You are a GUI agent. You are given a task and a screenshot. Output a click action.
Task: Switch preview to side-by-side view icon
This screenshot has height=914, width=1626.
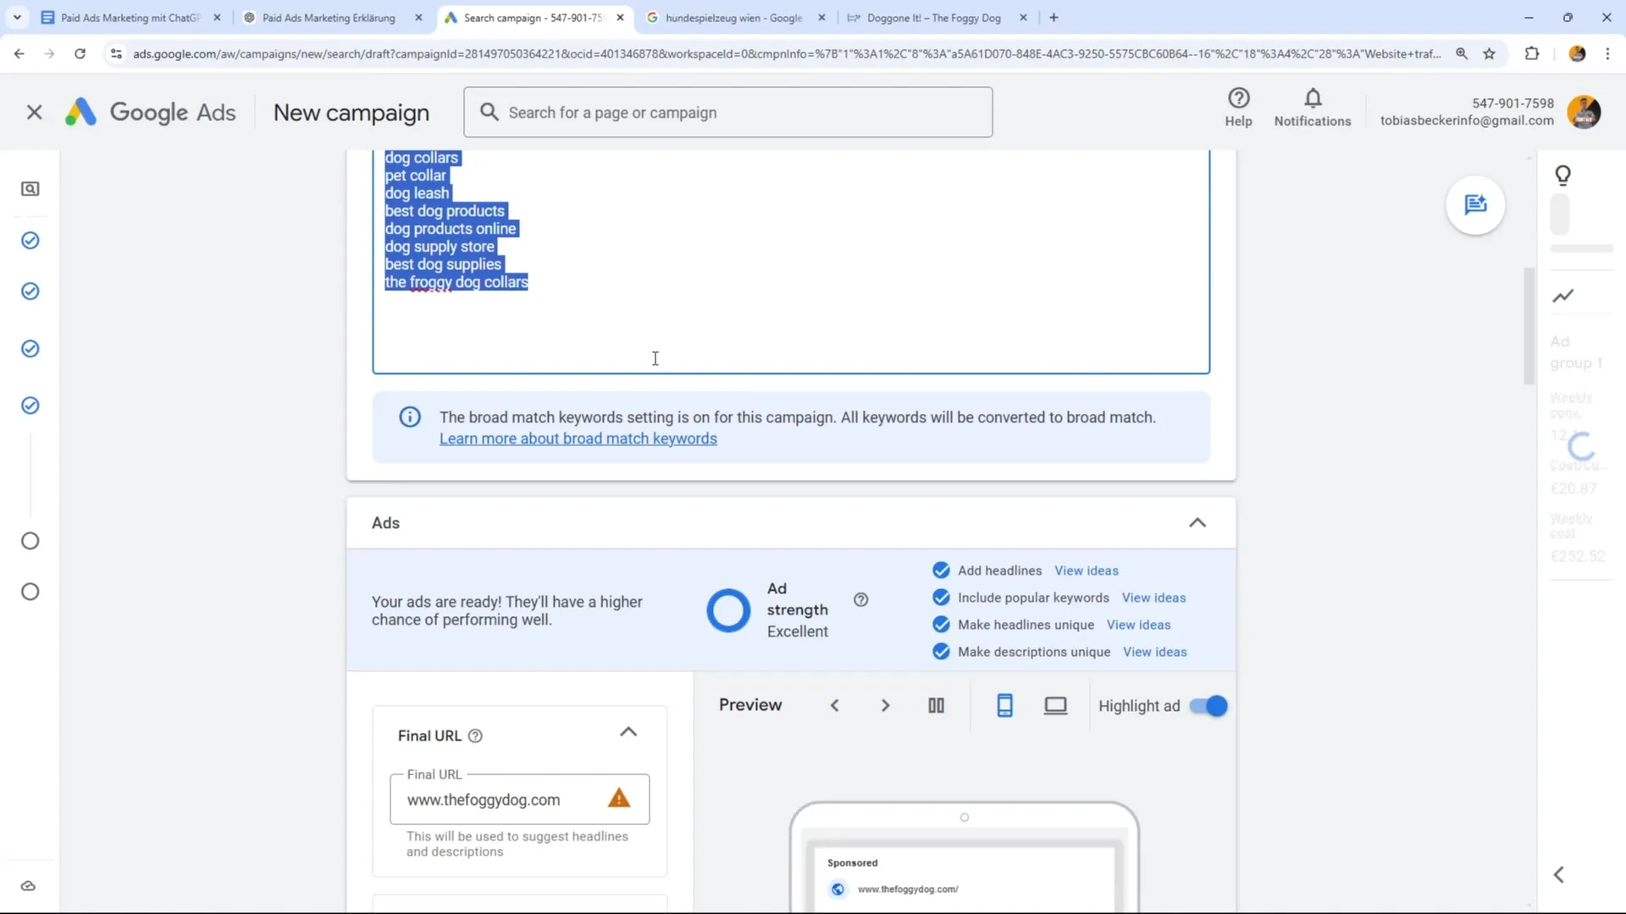pos(936,705)
